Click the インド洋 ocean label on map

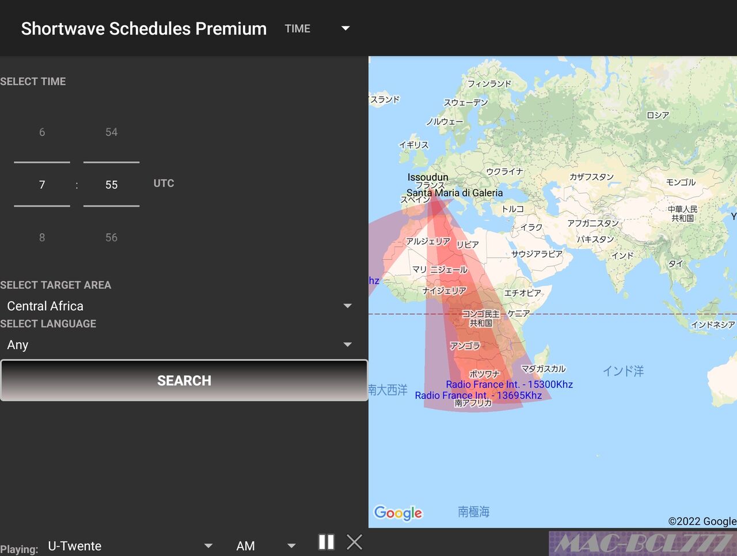(x=623, y=371)
